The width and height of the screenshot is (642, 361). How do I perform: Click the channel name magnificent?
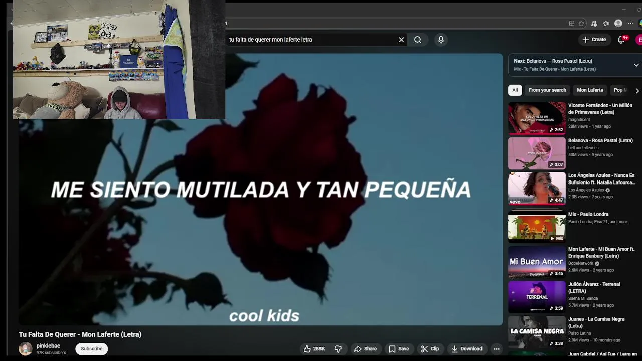tap(579, 120)
